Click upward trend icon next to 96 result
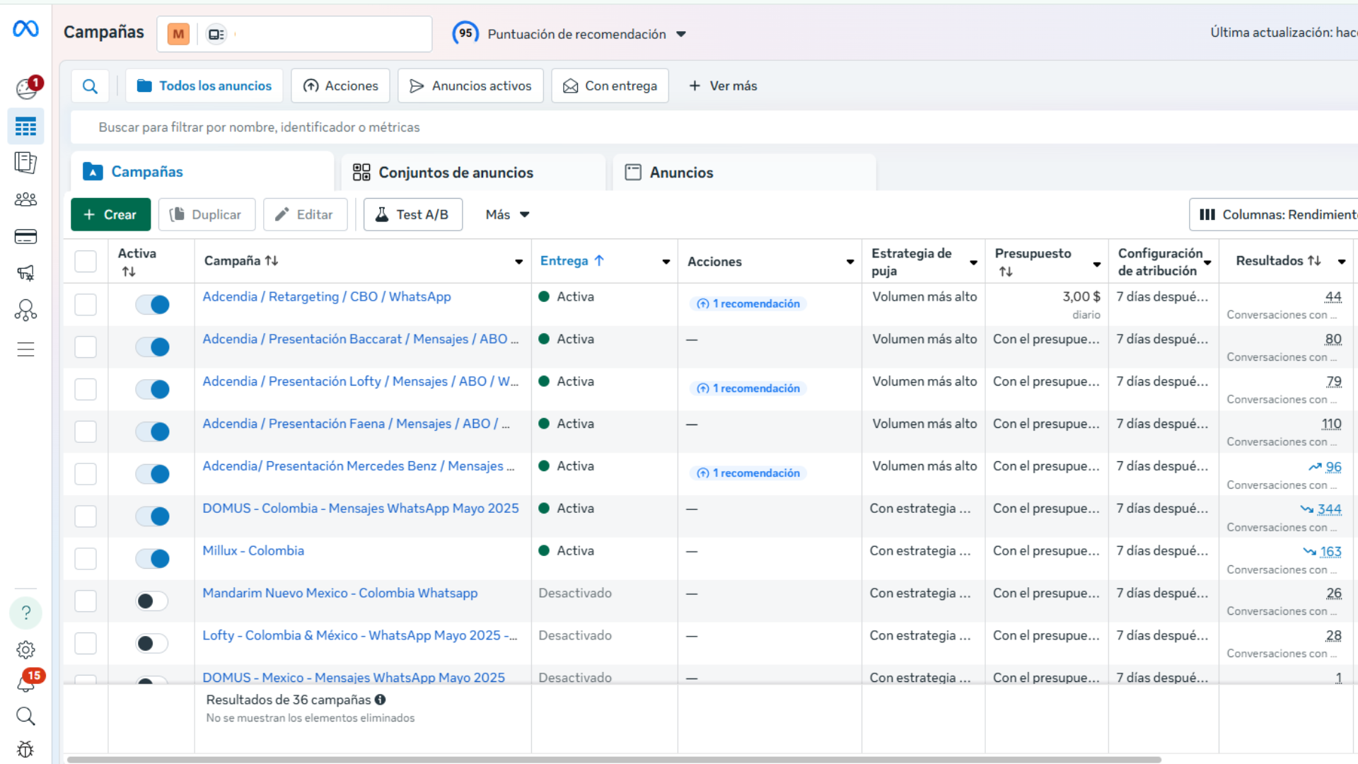Screen dimensions: 1358x764 [1315, 467]
